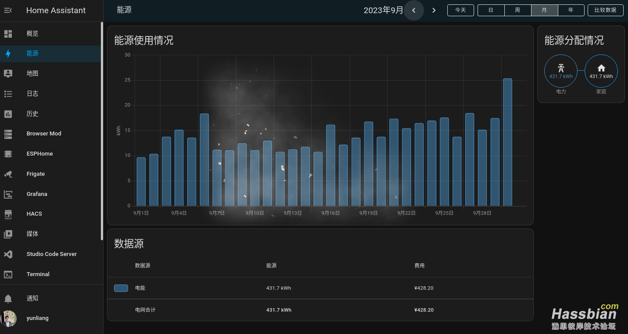Collapse the sidebar with the menu icon
The width and height of the screenshot is (628, 334).
[8, 11]
